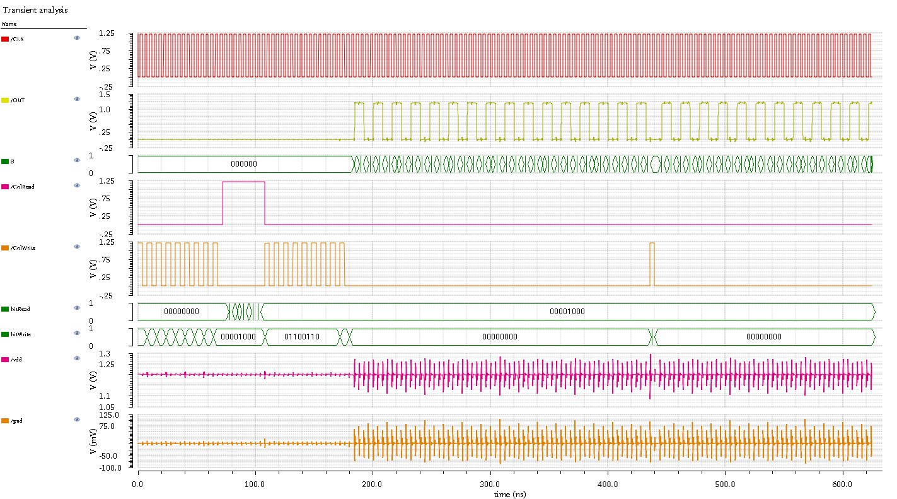The width and height of the screenshot is (897, 499).
Task: Select the /gnd signal name
Action: pyautogui.click(x=17, y=420)
